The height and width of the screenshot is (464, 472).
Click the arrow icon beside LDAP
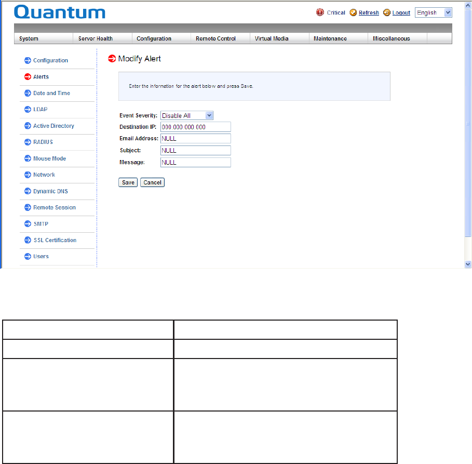28,110
